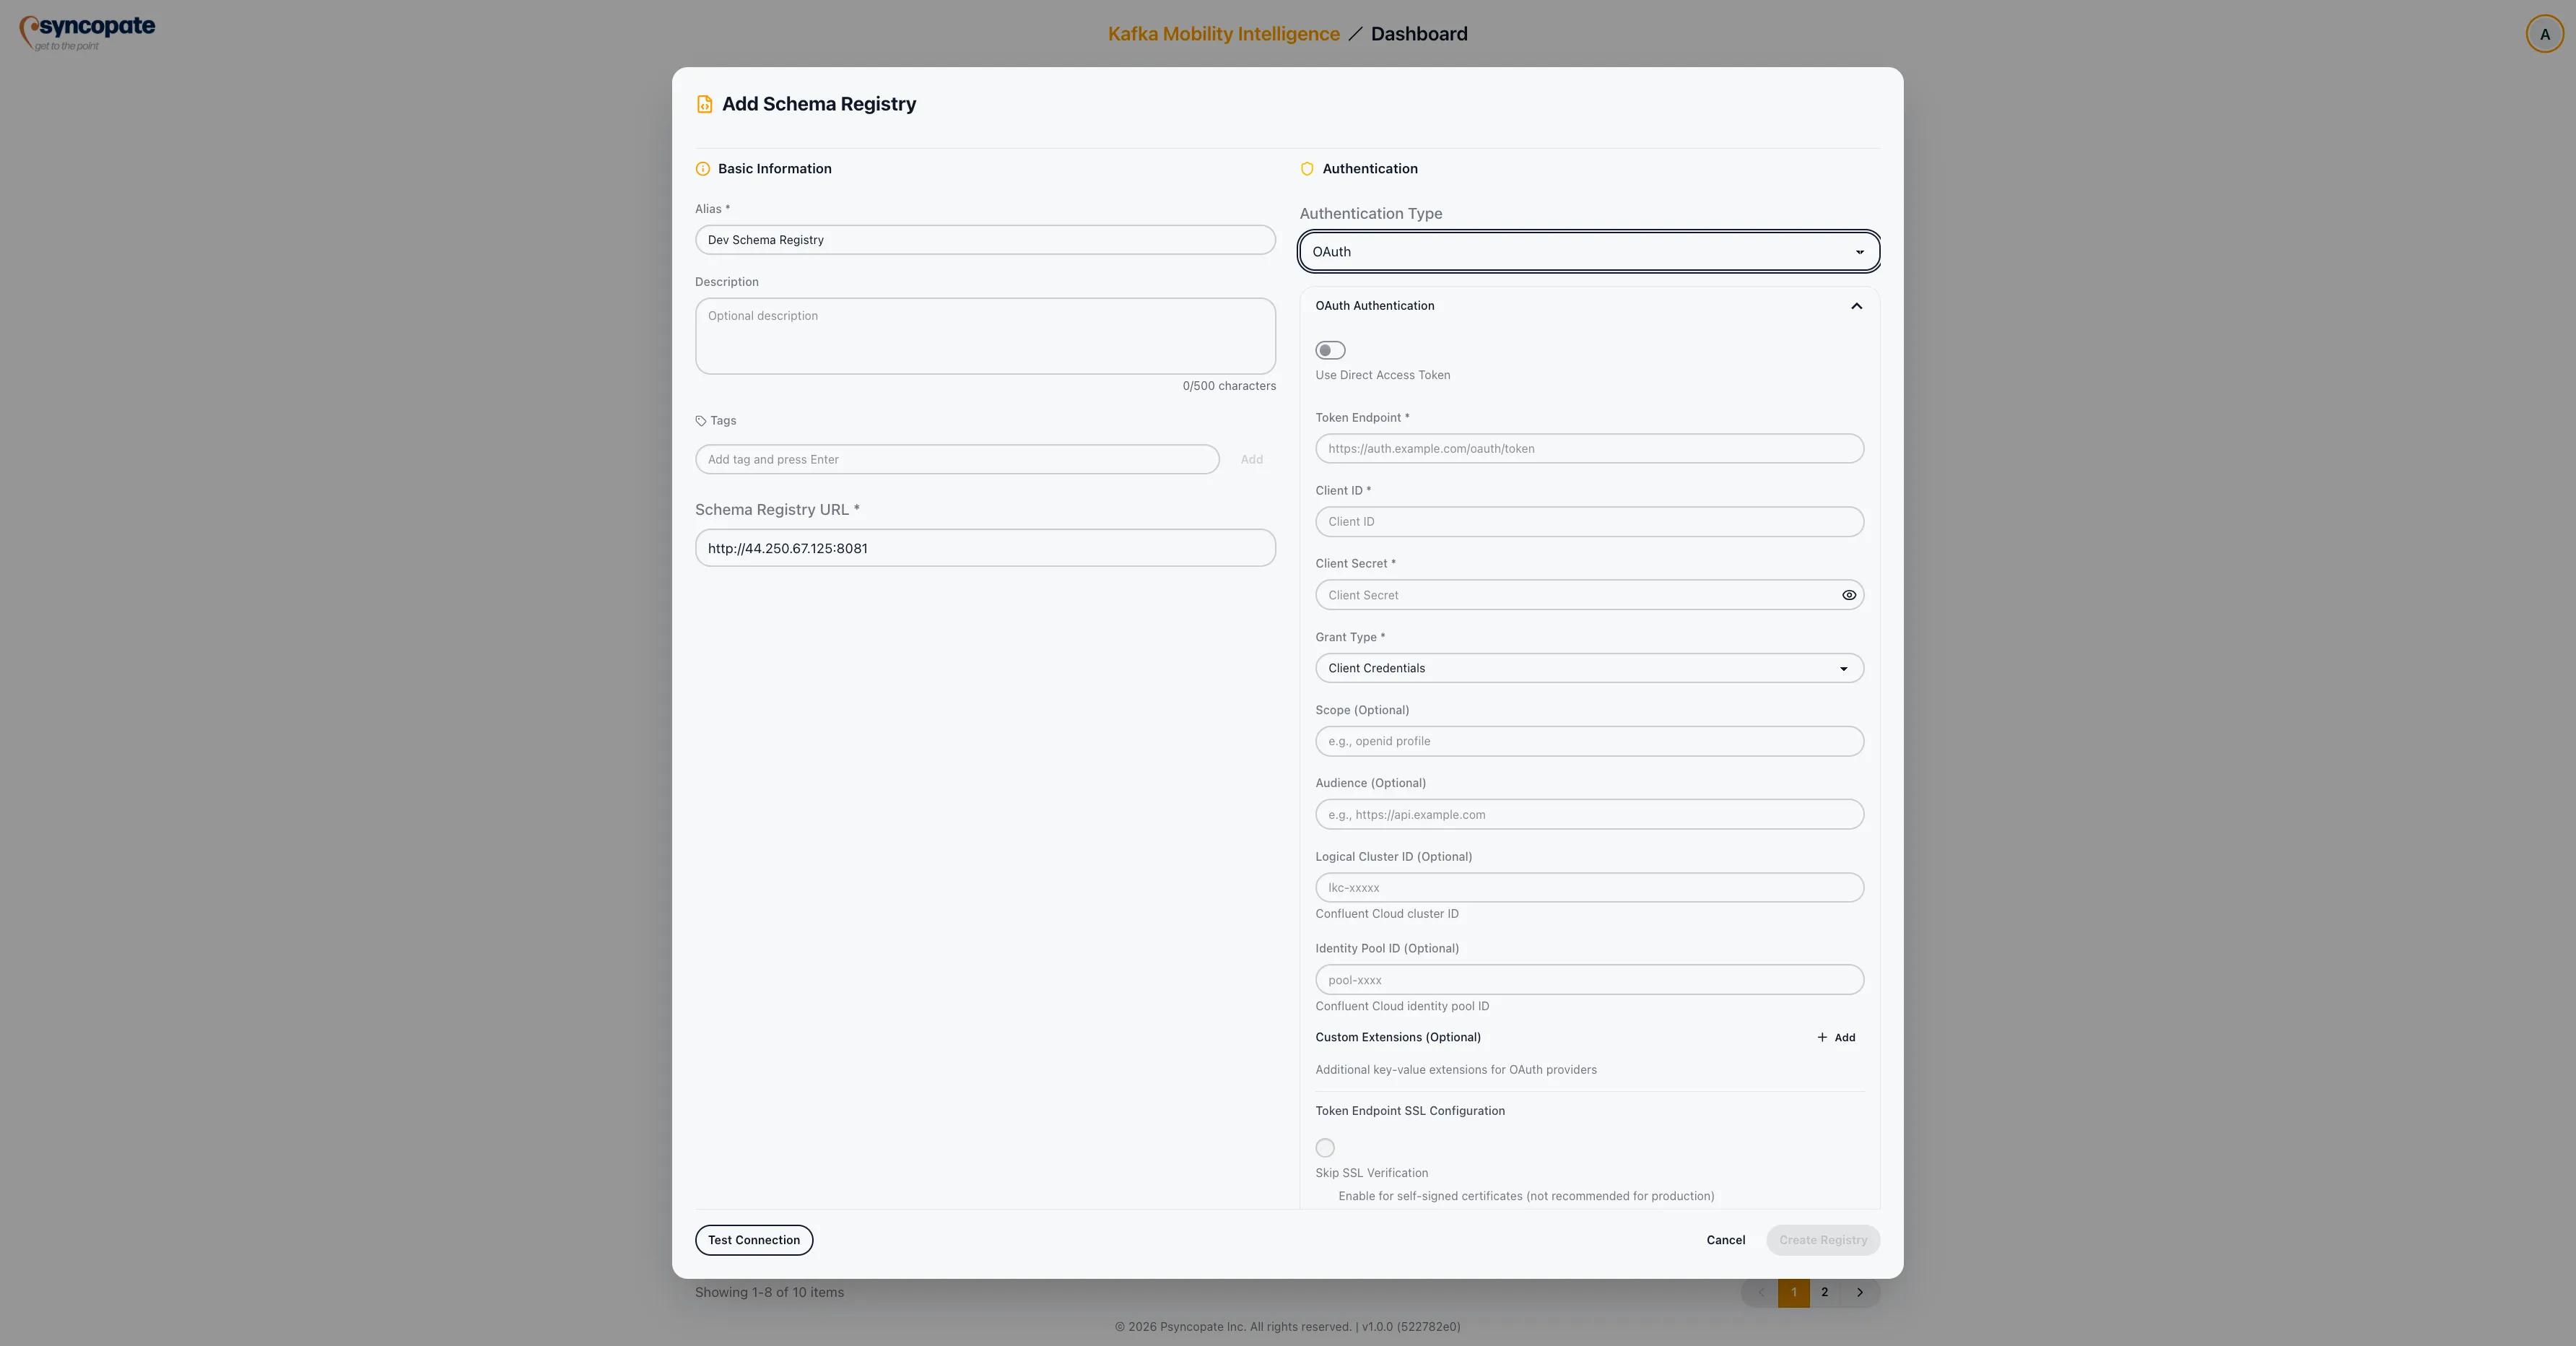Open the Authentication Type dropdown

click(x=1588, y=251)
